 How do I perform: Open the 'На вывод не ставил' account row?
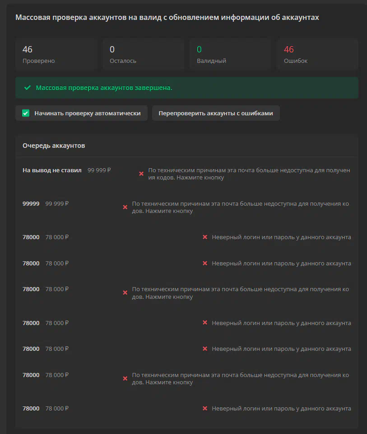point(187,174)
